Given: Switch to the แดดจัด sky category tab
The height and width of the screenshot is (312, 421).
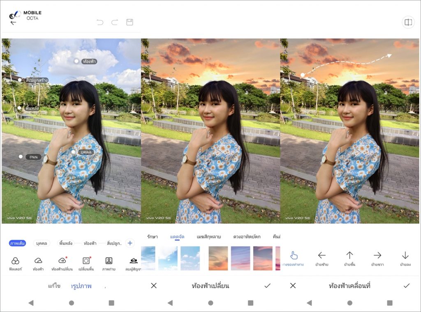Looking at the screenshot, I should (177, 237).
